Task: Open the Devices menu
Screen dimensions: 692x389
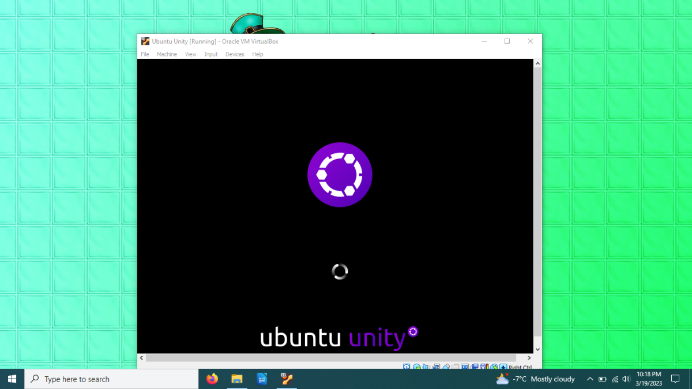Action: click(235, 54)
